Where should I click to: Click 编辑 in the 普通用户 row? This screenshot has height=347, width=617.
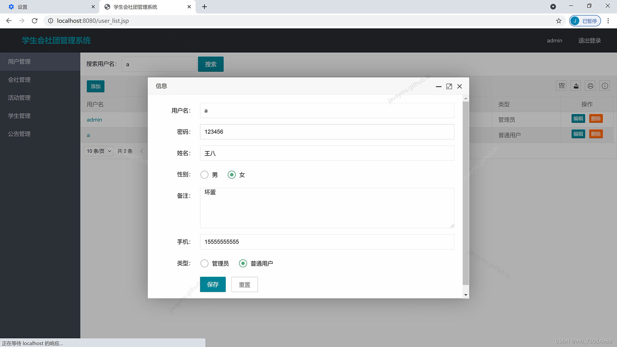(x=578, y=134)
